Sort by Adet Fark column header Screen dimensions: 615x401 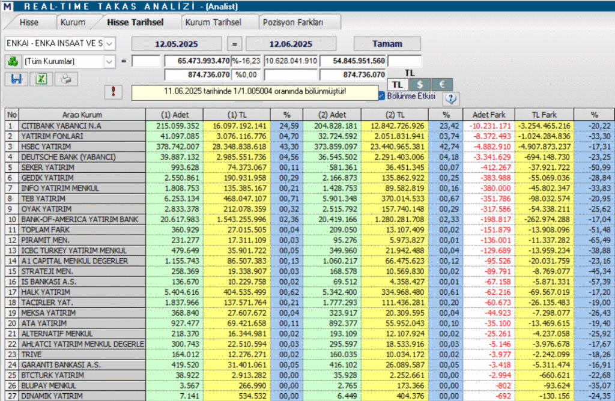489,115
